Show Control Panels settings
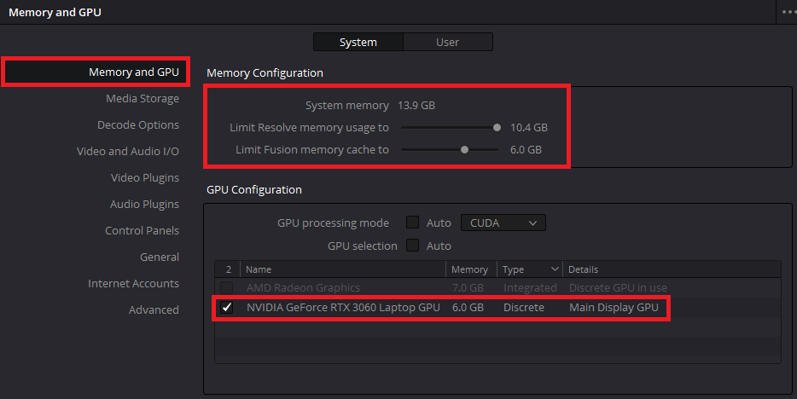This screenshot has height=399, width=797. (x=142, y=231)
